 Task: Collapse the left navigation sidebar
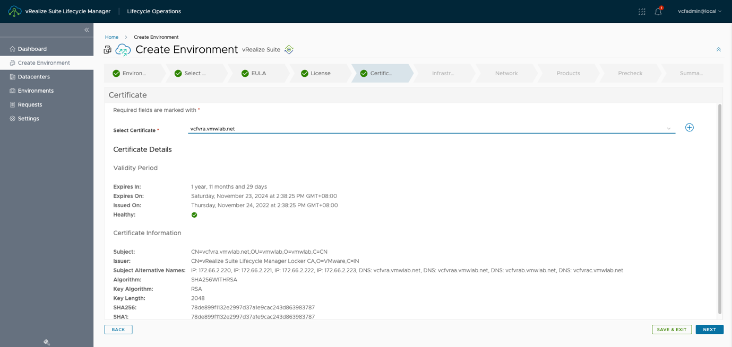click(x=87, y=30)
